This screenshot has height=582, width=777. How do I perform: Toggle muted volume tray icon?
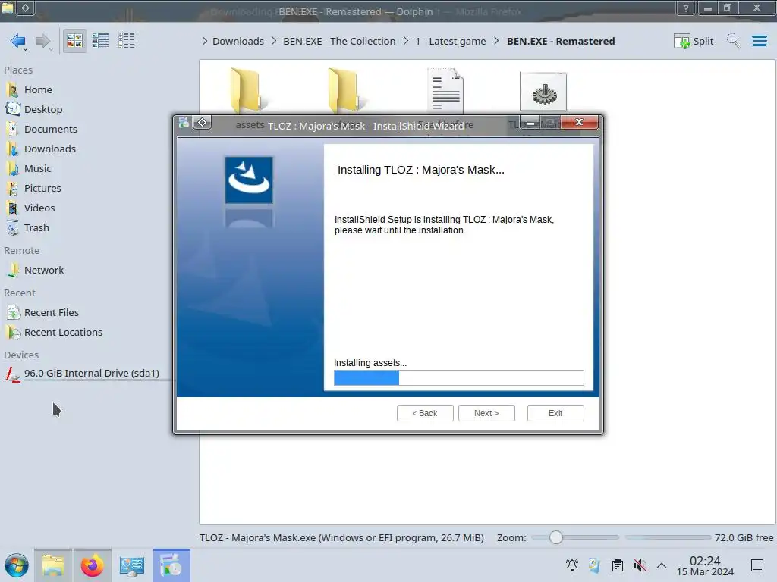click(640, 565)
